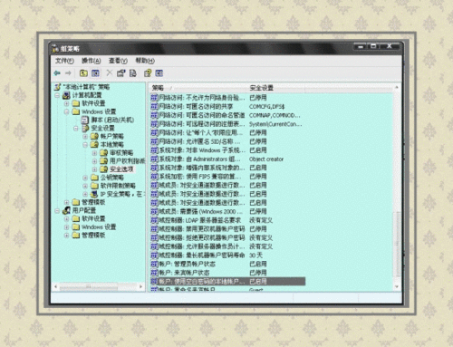
Task: Click the last toolbar icon after Help
Action: [x=159, y=73]
